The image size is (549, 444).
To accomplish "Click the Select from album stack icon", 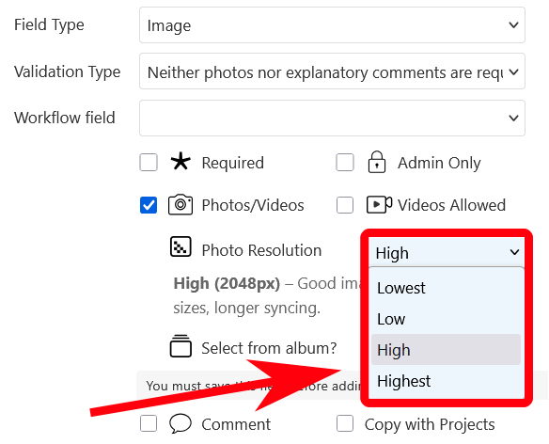I will 180,346.
